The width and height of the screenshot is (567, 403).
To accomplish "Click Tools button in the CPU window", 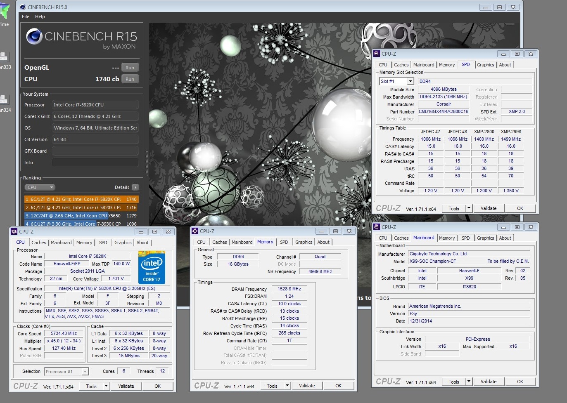I will tap(91, 386).
